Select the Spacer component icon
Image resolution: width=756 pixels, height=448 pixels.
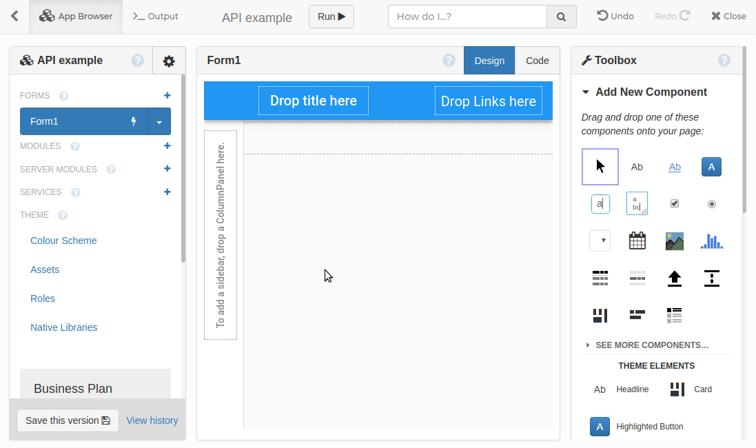click(712, 278)
